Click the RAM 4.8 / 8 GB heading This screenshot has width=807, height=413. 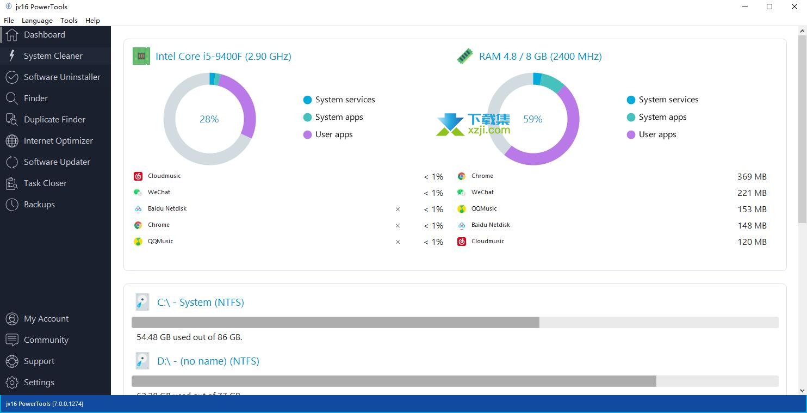coord(541,57)
